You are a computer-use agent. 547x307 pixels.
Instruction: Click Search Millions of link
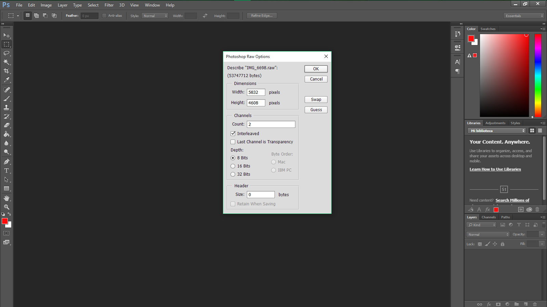click(512, 200)
